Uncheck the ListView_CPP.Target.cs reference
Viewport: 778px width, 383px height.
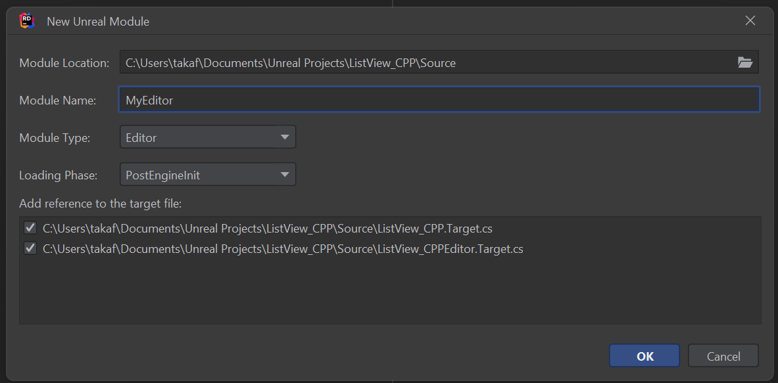pos(30,227)
